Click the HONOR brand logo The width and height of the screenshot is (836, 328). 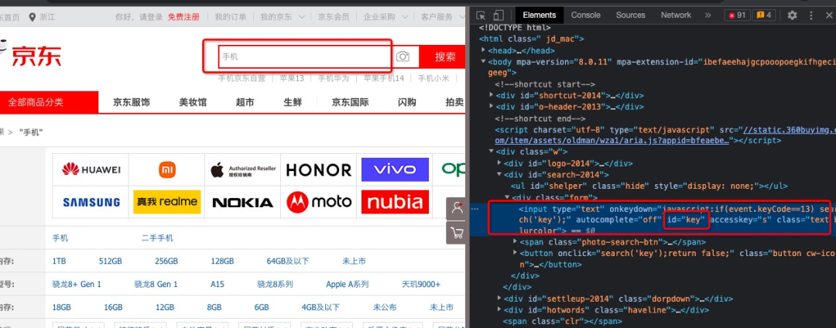coord(319,170)
